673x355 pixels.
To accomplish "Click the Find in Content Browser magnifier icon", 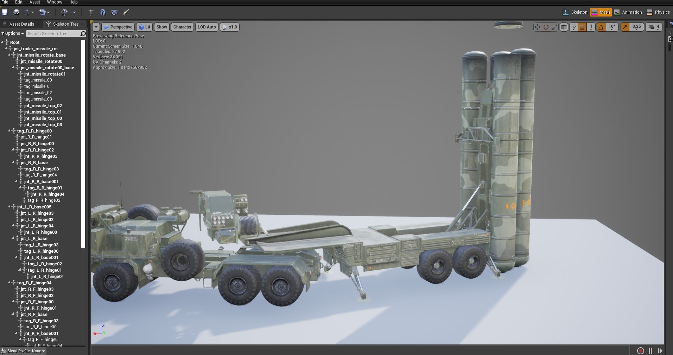I will [16, 12].
